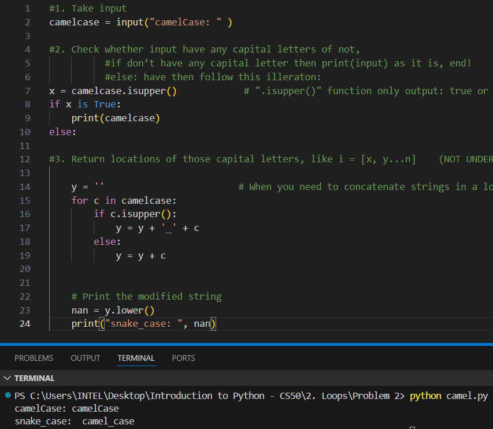The width and height of the screenshot is (493, 429).
Task: Switch to the OUTPUT panel tab
Action: pyautogui.click(x=85, y=358)
